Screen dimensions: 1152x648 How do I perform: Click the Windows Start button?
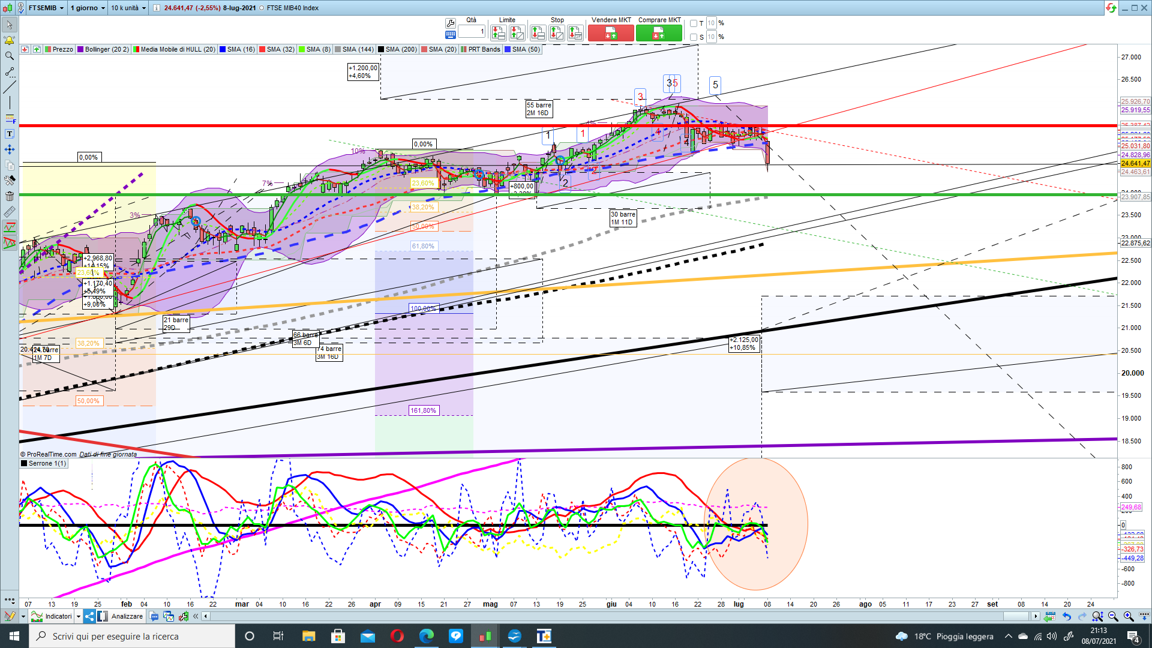pyautogui.click(x=14, y=636)
